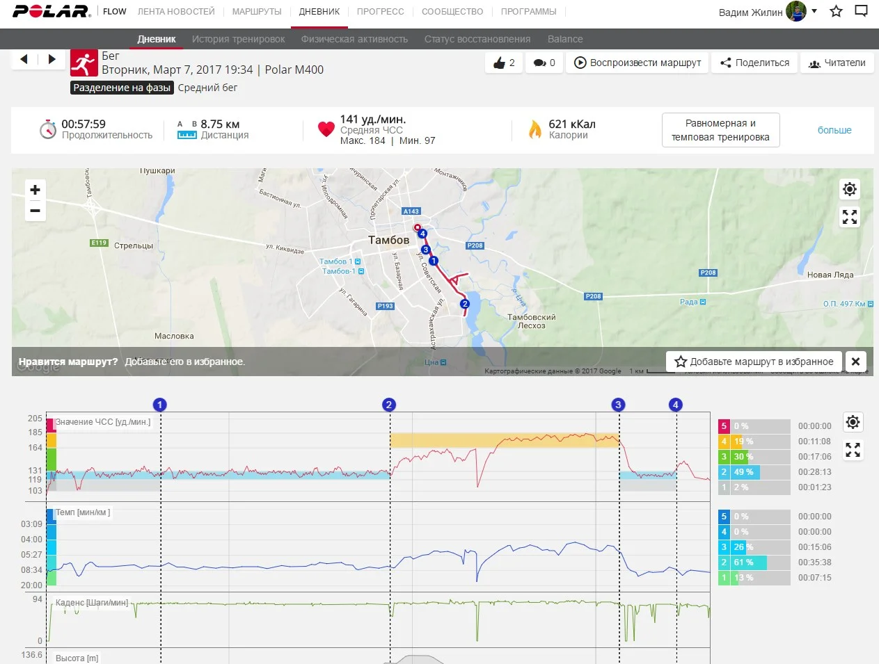The image size is (879, 664).
Task: Open the comments speech bubble
Action: 540,63
